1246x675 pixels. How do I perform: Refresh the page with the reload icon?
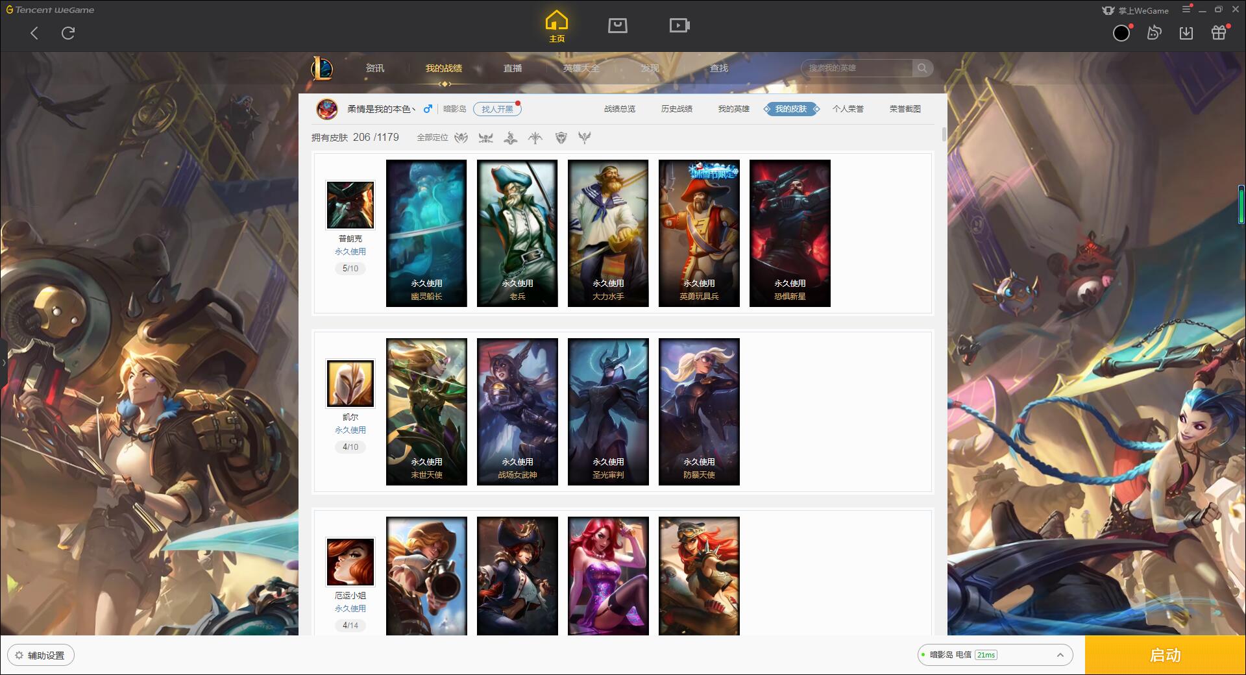(x=68, y=33)
